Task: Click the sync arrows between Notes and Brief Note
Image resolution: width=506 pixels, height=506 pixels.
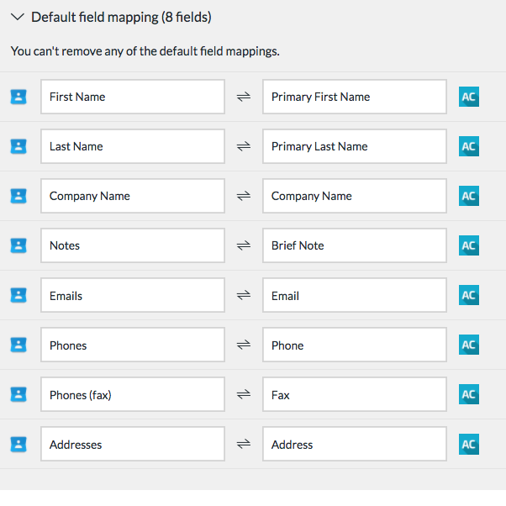Action: (244, 245)
